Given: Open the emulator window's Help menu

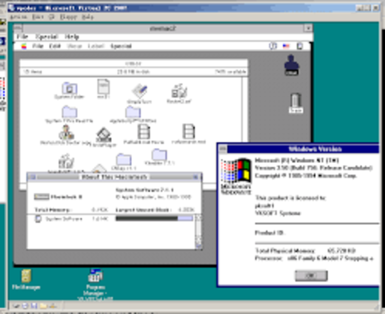Looking at the screenshot, I should [x=72, y=37].
